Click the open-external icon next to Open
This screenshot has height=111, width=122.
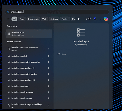coord(59,54)
